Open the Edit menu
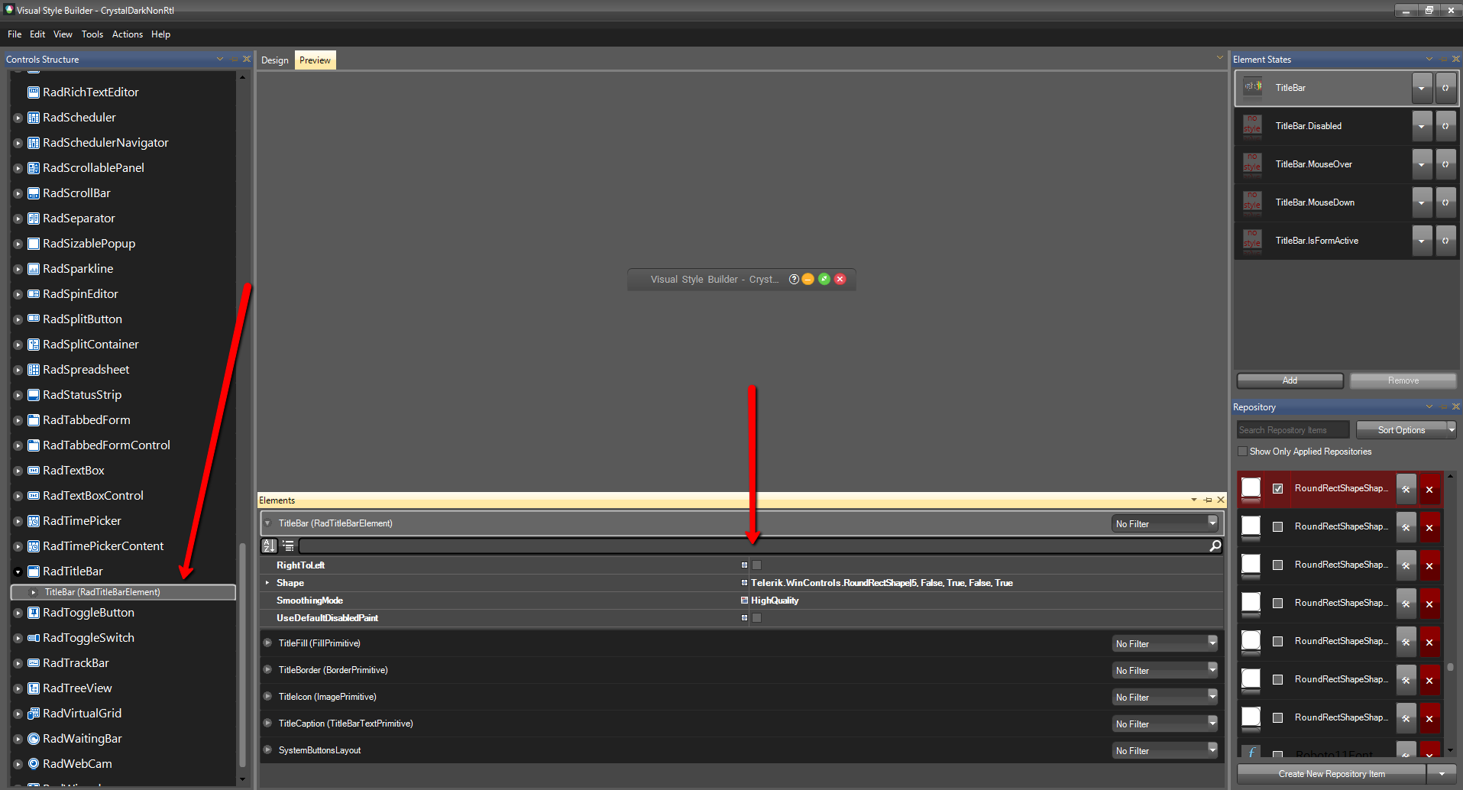Screen dimensions: 1463x790 tap(37, 34)
